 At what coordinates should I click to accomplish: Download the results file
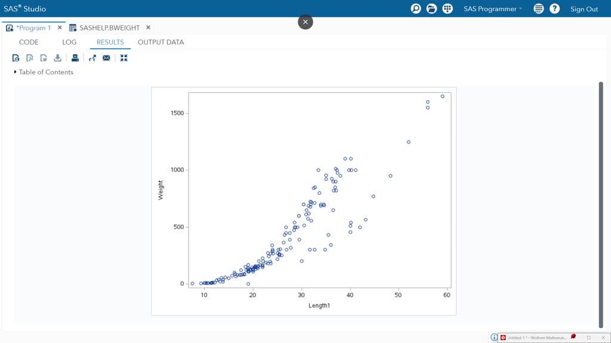click(x=57, y=58)
